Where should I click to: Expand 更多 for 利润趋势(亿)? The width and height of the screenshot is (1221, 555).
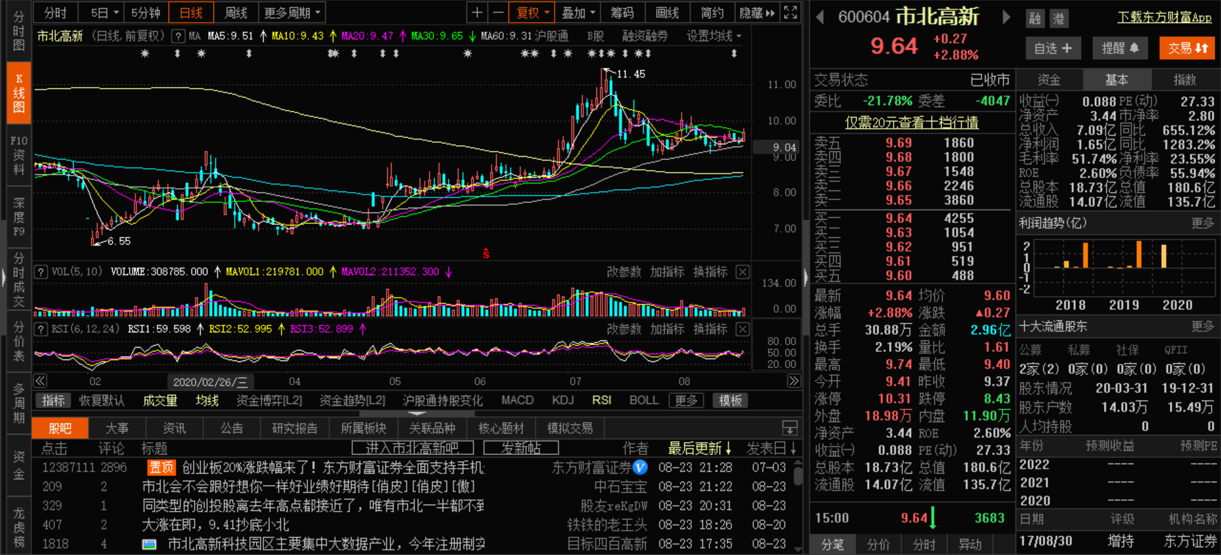pyautogui.click(x=1203, y=223)
